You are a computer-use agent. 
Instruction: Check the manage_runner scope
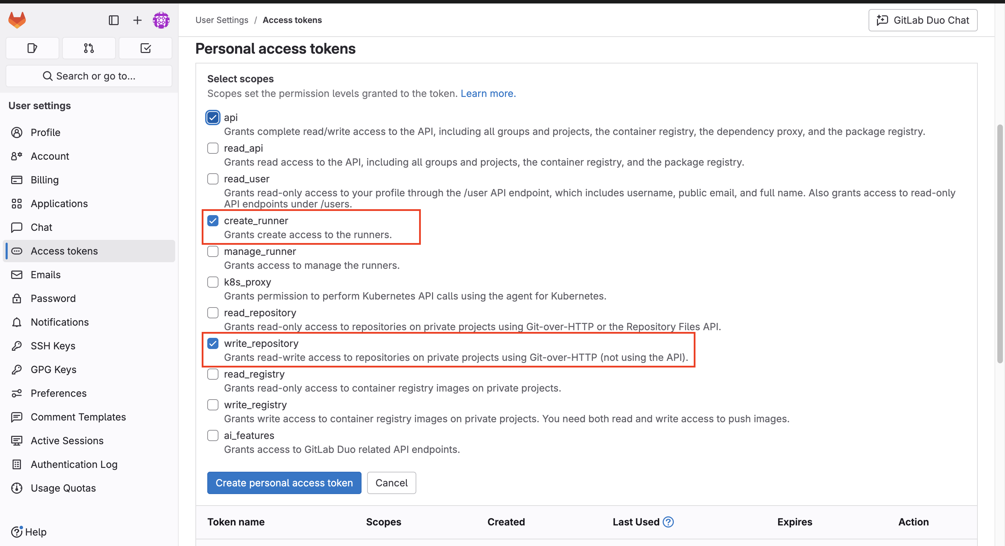point(213,251)
